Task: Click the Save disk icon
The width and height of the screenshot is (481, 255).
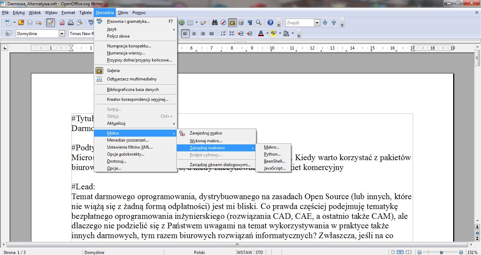Action: pyautogui.click(x=30, y=22)
